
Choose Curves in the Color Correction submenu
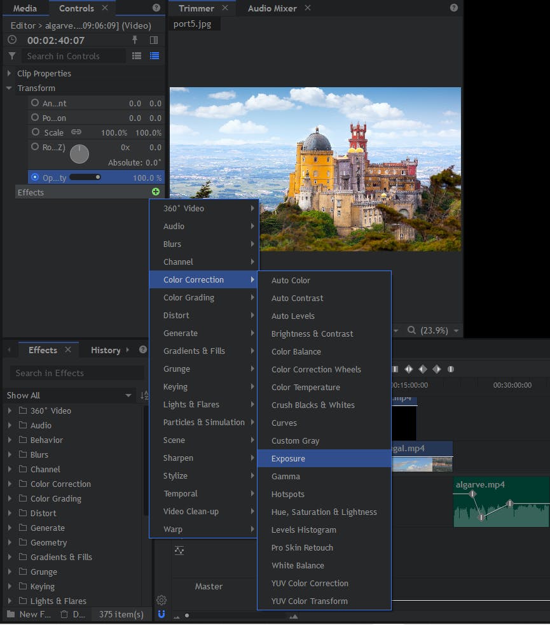pyautogui.click(x=284, y=423)
